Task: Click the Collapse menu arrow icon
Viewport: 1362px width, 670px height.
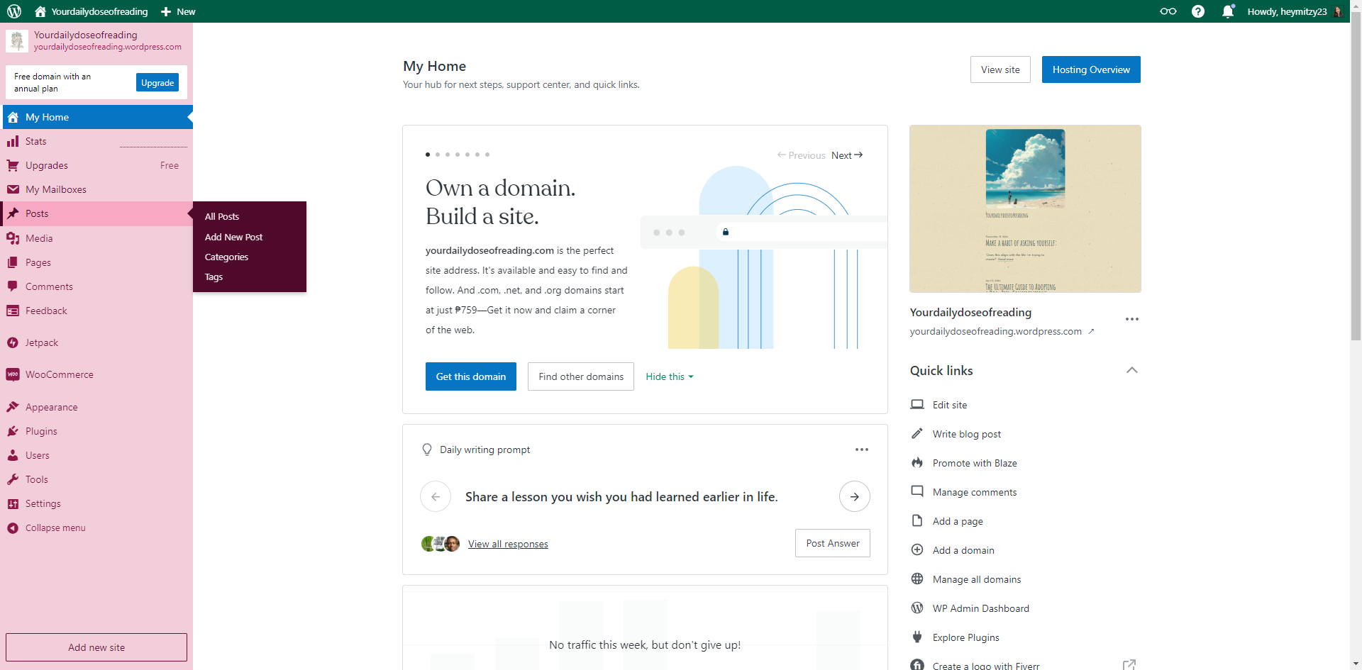Action: pyautogui.click(x=13, y=527)
